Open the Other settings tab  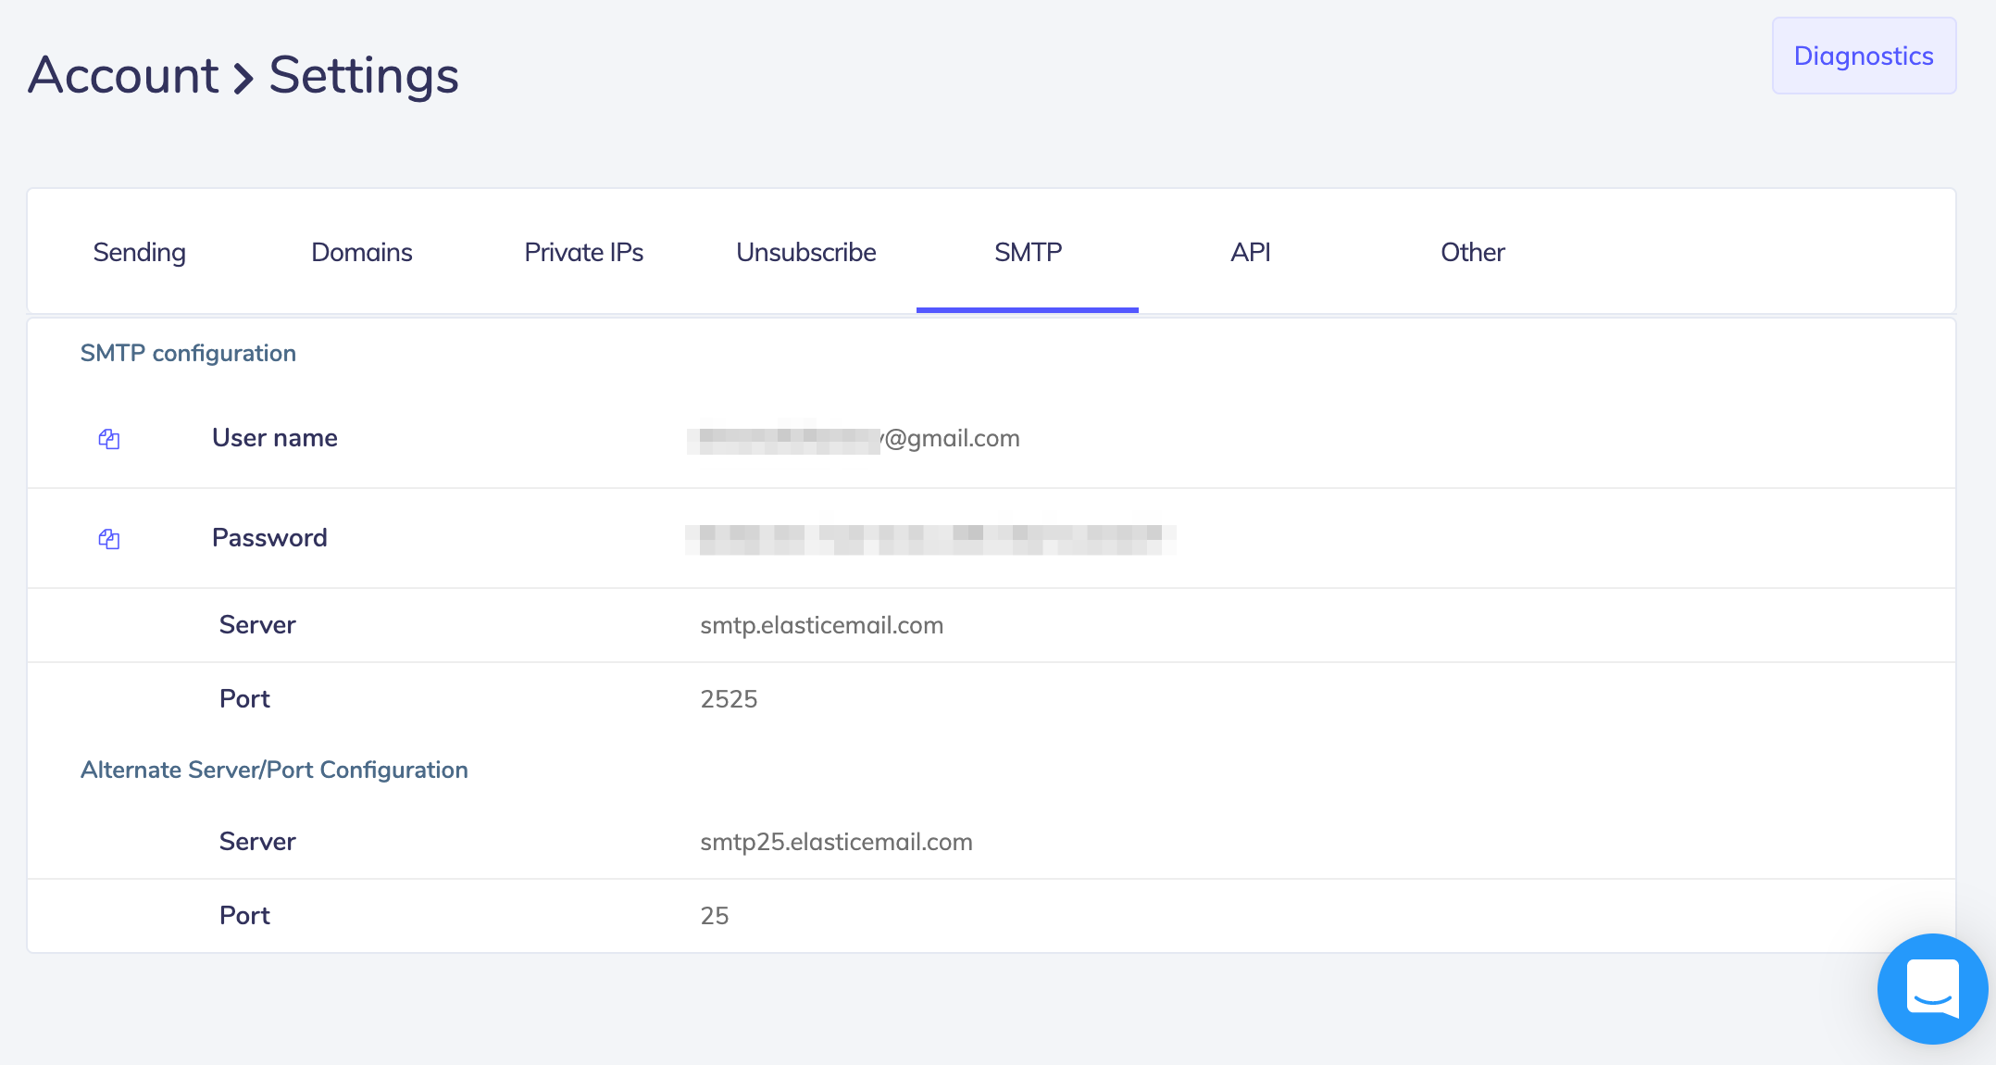point(1472,252)
